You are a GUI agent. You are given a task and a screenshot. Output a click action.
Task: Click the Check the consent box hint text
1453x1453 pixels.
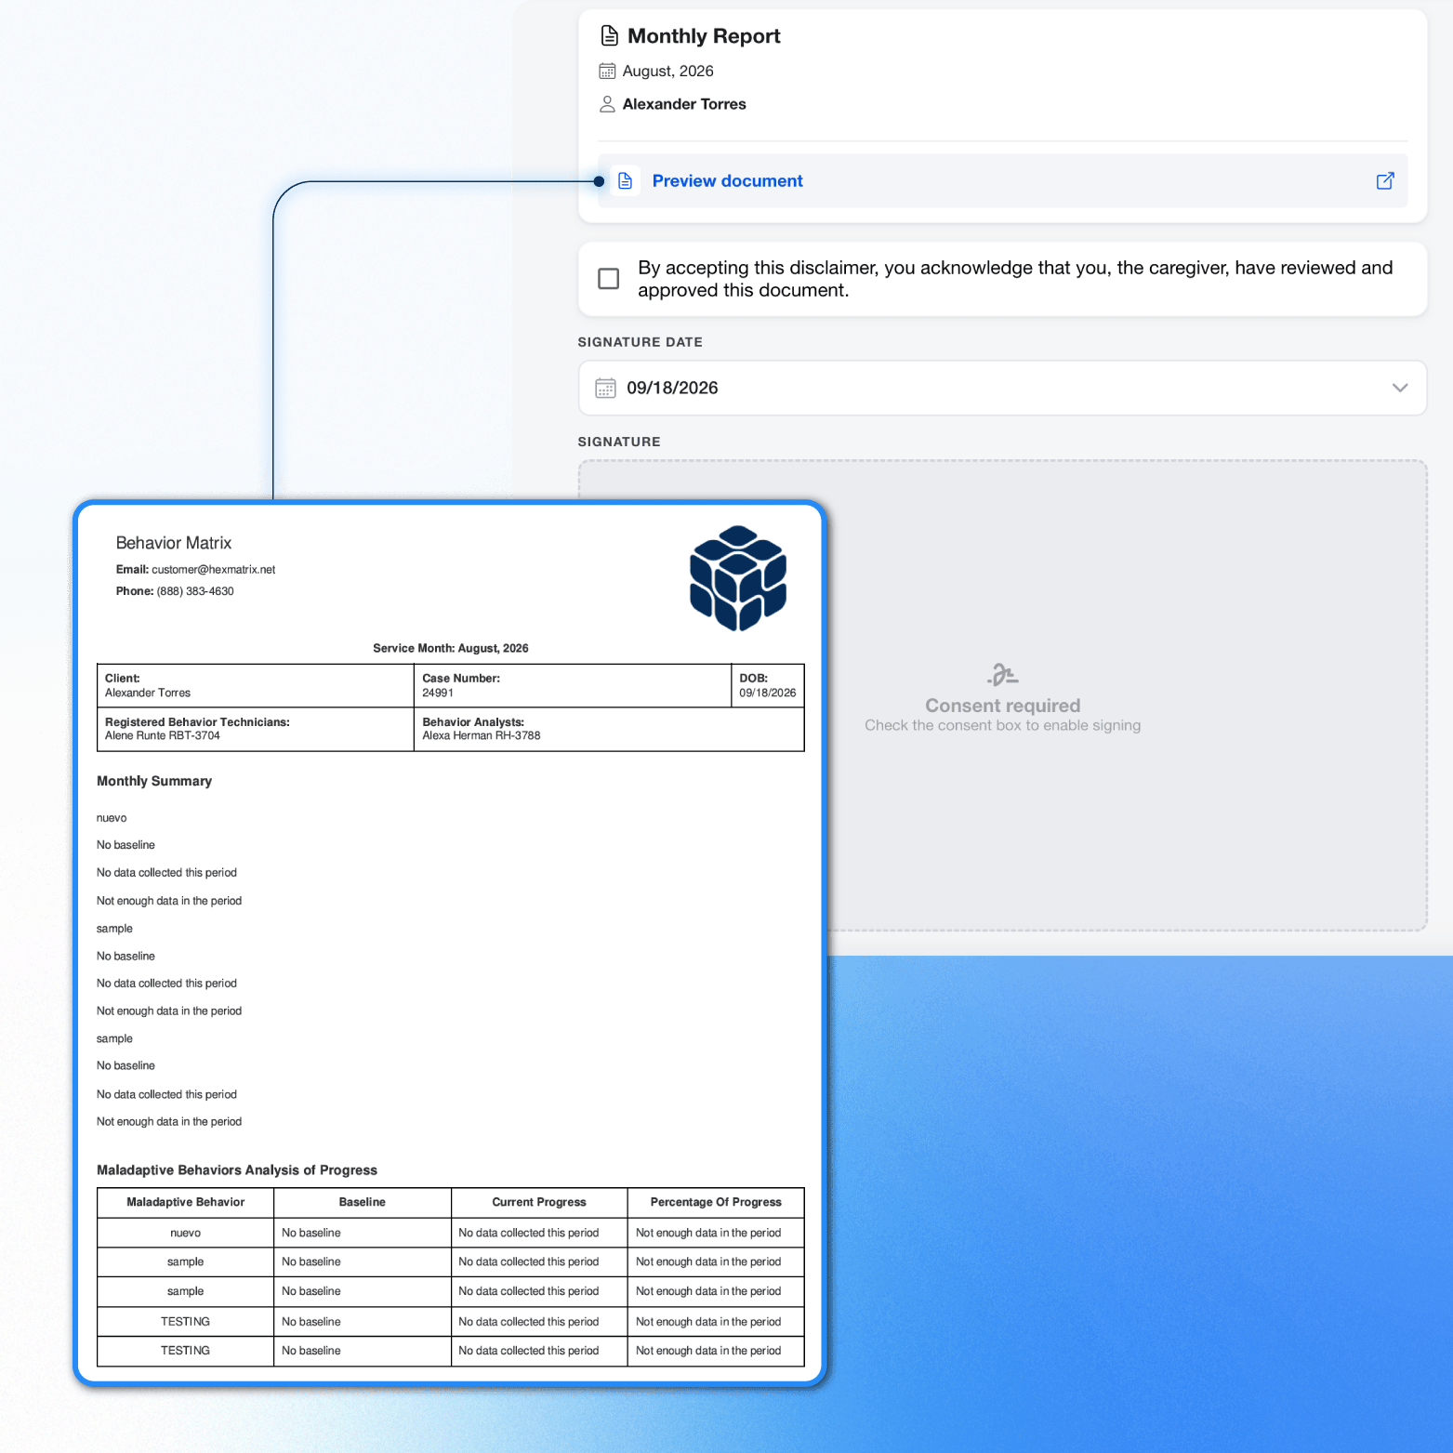(1002, 725)
